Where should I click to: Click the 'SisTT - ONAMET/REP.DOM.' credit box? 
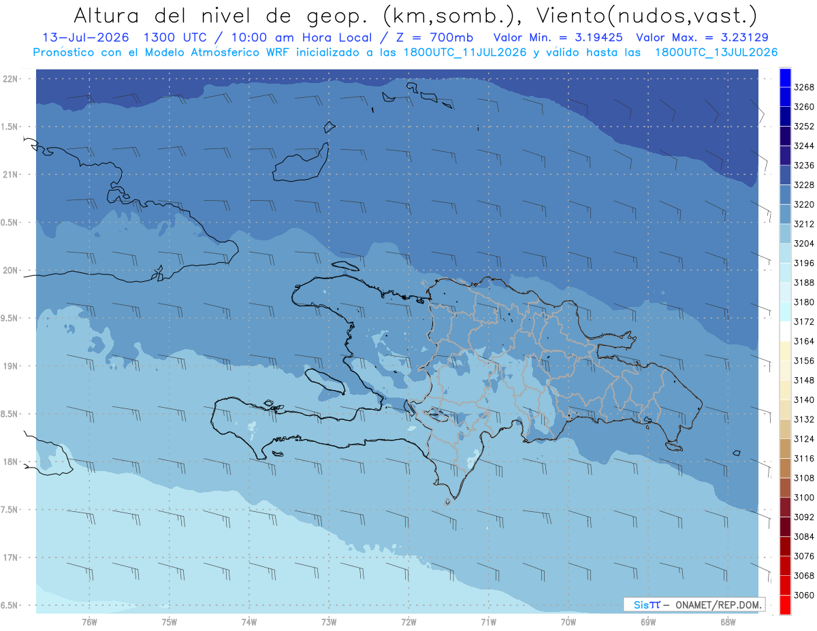pyautogui.click(x=694, y=604)
